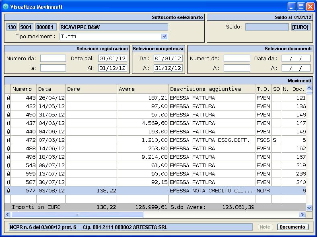Click the T.D. column header

point(263,89)
